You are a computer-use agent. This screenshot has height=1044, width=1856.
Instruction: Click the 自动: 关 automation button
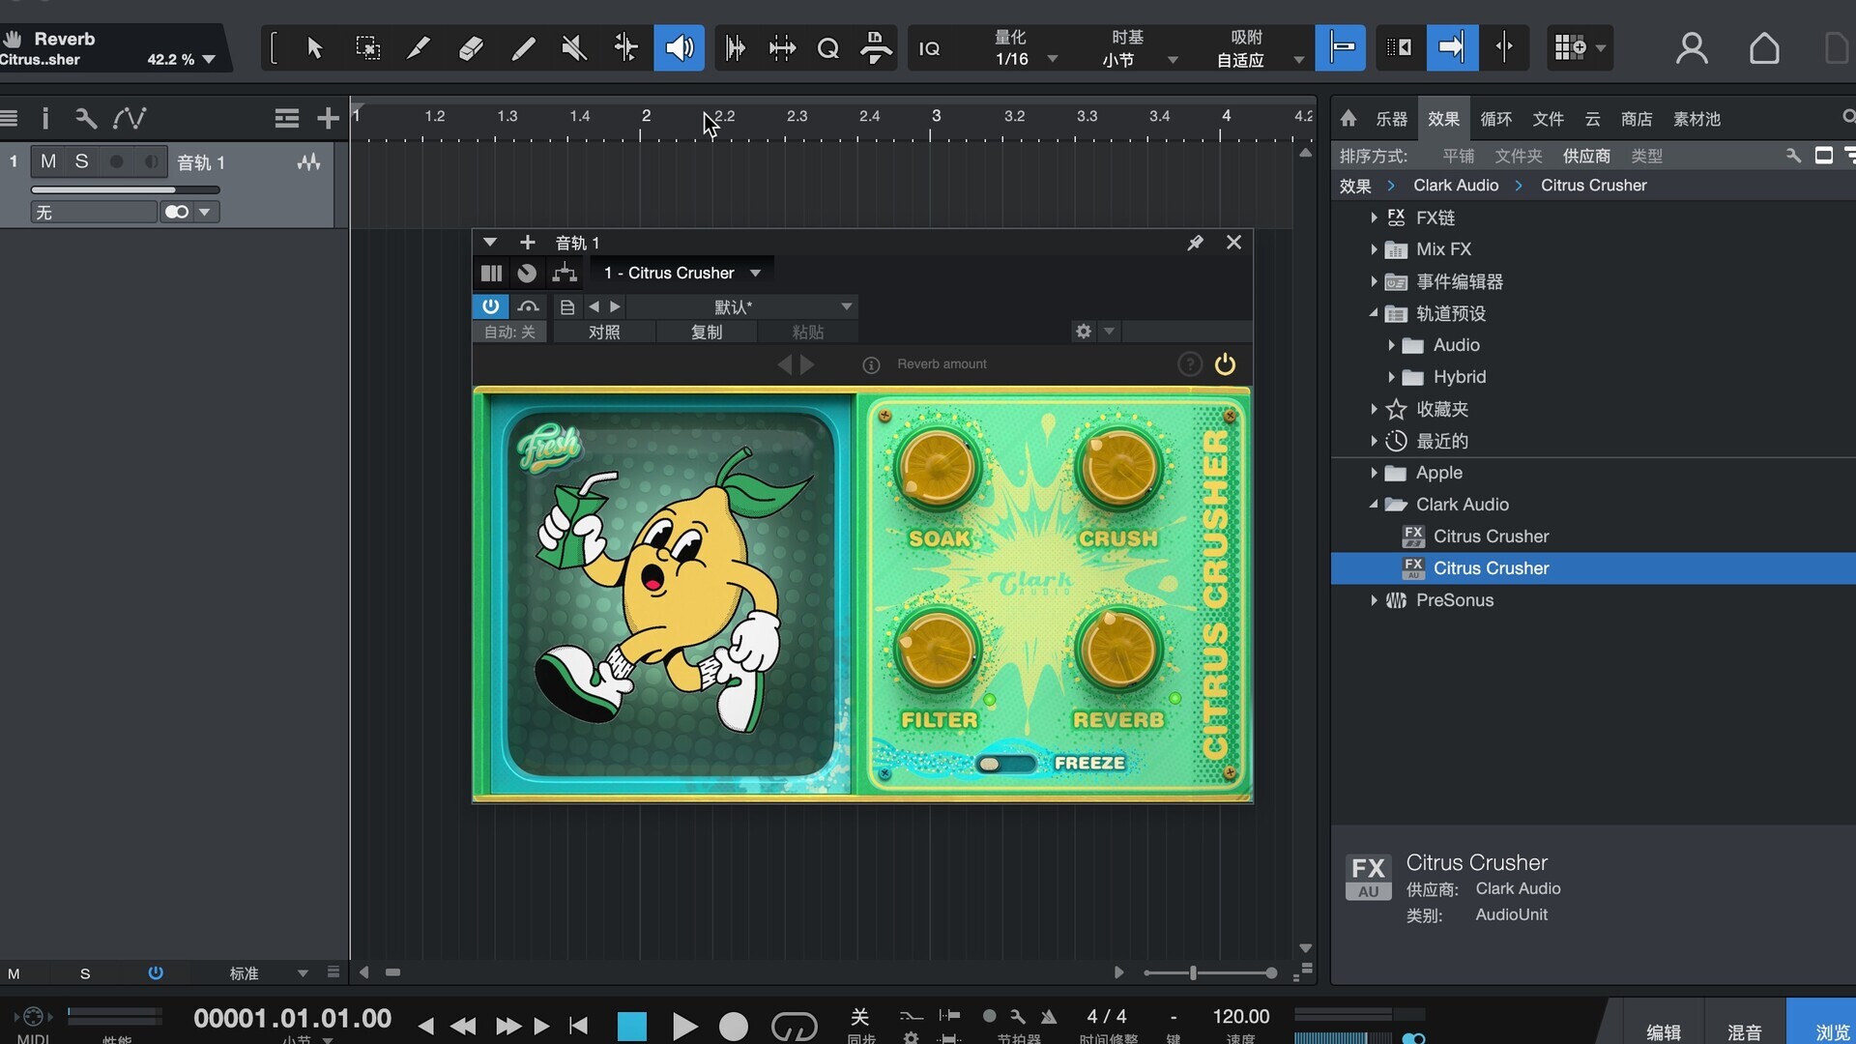click(509, 332)
